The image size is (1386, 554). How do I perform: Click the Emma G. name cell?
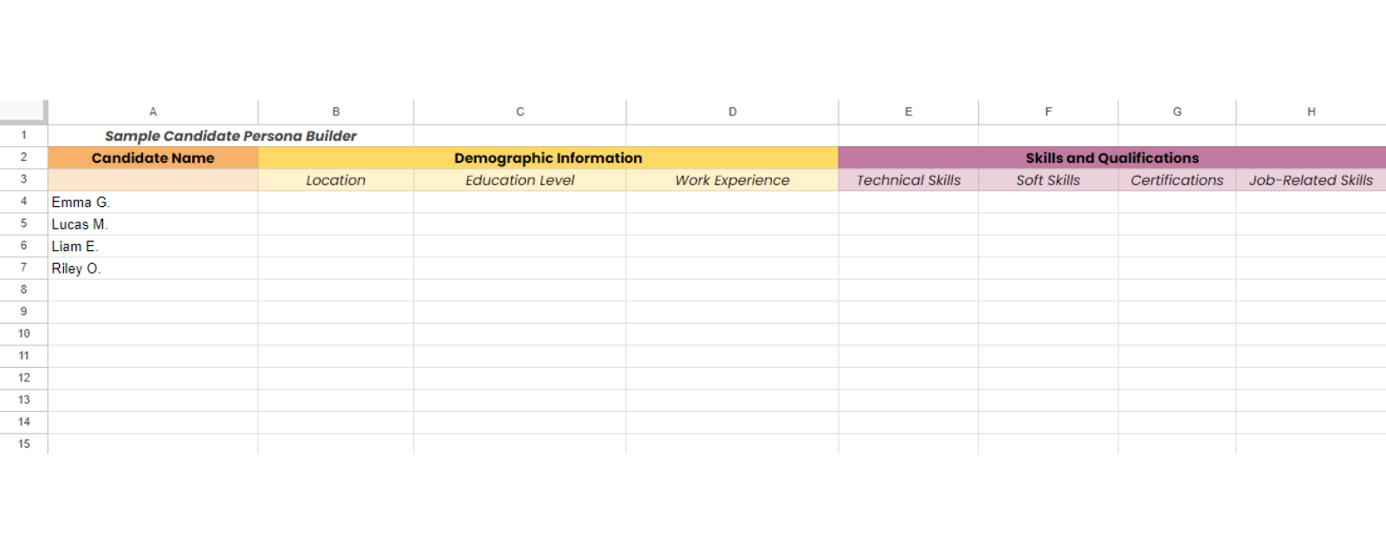(152, 203)
